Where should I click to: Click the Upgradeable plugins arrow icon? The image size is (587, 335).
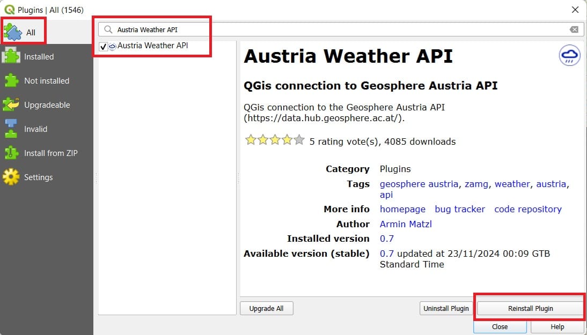point(11,105)
